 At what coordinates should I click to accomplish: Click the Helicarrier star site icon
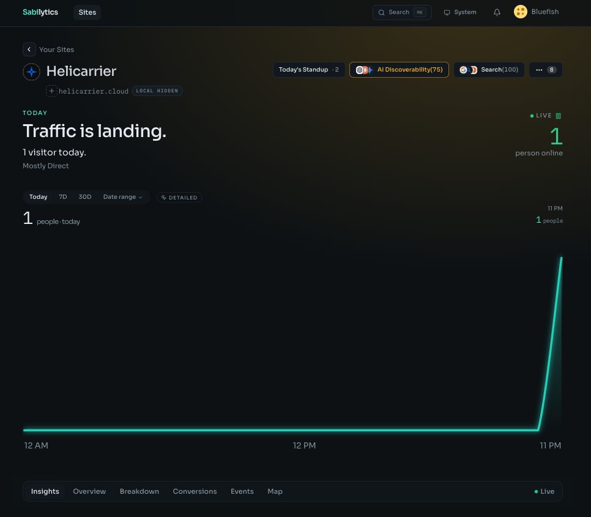[x=32, y=72]
